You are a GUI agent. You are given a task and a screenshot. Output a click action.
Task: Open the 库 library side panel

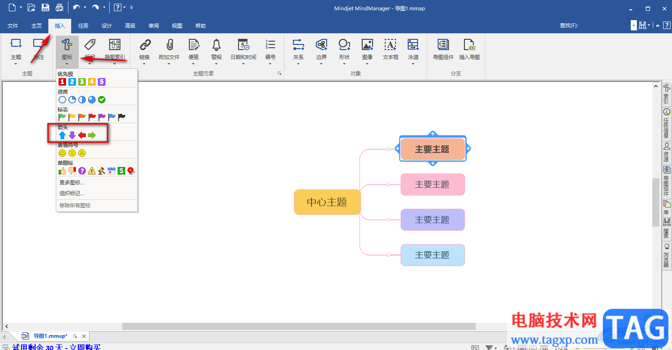(666, 208)
